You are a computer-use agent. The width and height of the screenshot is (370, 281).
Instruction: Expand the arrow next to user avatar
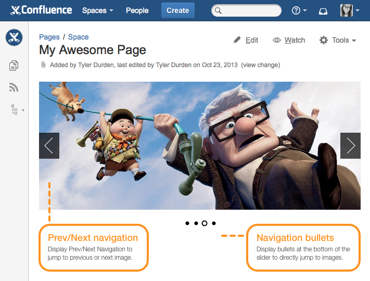click(x=358, y=10)
